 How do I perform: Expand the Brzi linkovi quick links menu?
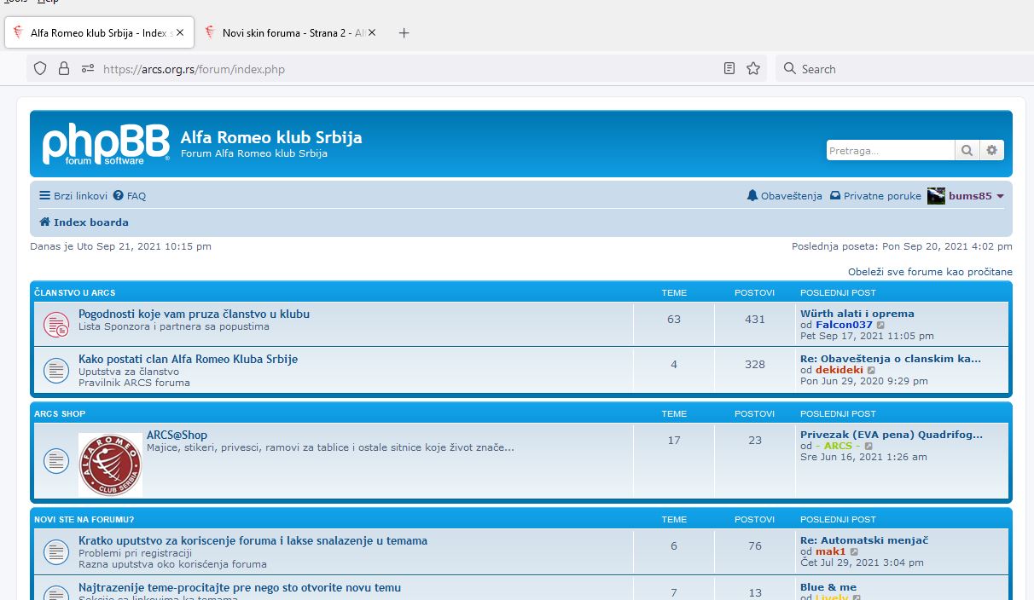pos(73,196)
